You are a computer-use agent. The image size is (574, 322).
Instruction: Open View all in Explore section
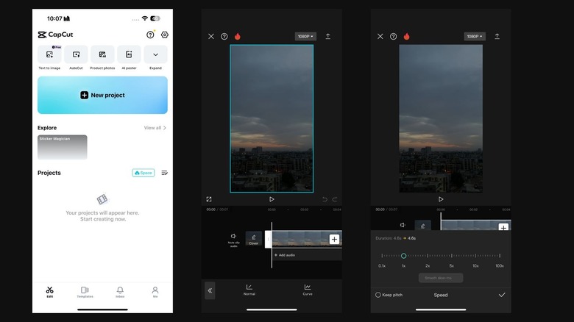pyautogui.click(x=155, y=128)
